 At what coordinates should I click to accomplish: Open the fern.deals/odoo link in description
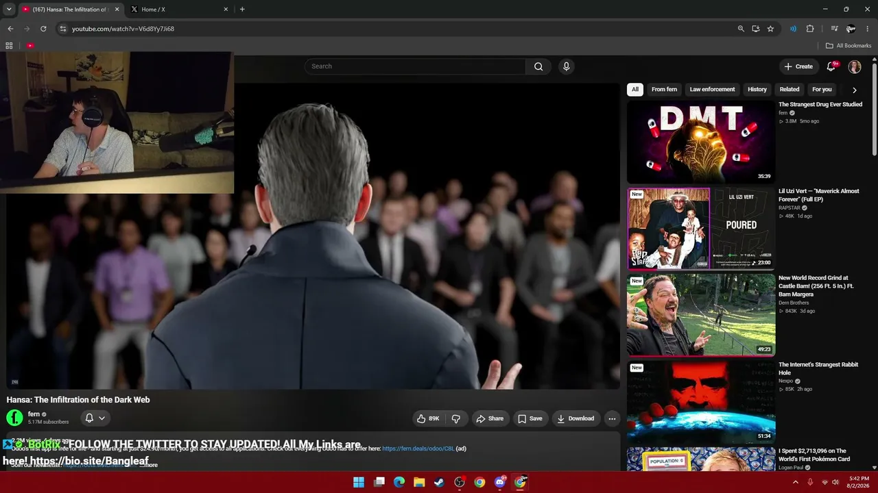(418, 448)
